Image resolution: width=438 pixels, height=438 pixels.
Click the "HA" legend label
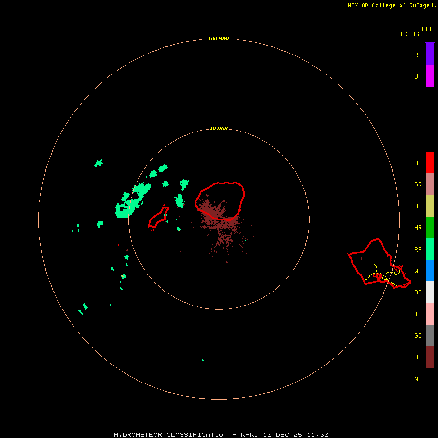(418, 163)
